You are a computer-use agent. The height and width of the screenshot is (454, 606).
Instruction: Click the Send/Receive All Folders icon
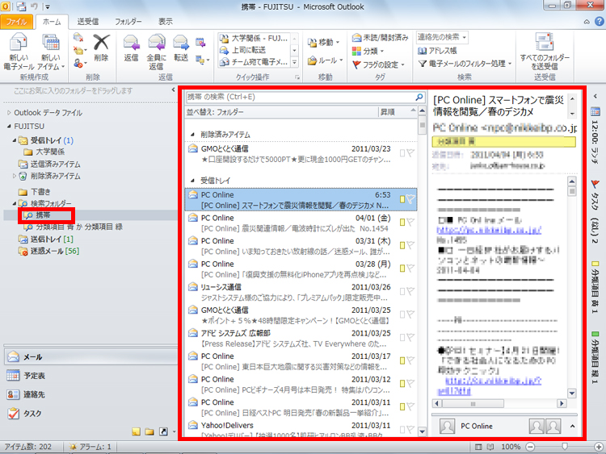click(x=545, y=42)
